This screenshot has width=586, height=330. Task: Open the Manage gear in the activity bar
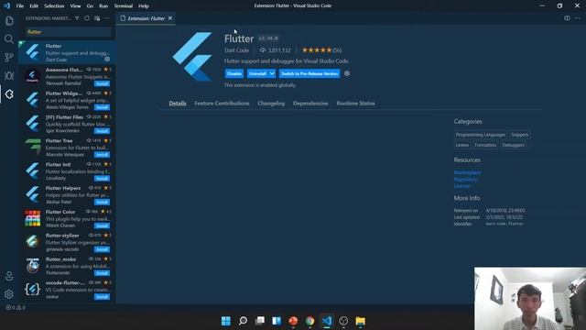point(9,294)
